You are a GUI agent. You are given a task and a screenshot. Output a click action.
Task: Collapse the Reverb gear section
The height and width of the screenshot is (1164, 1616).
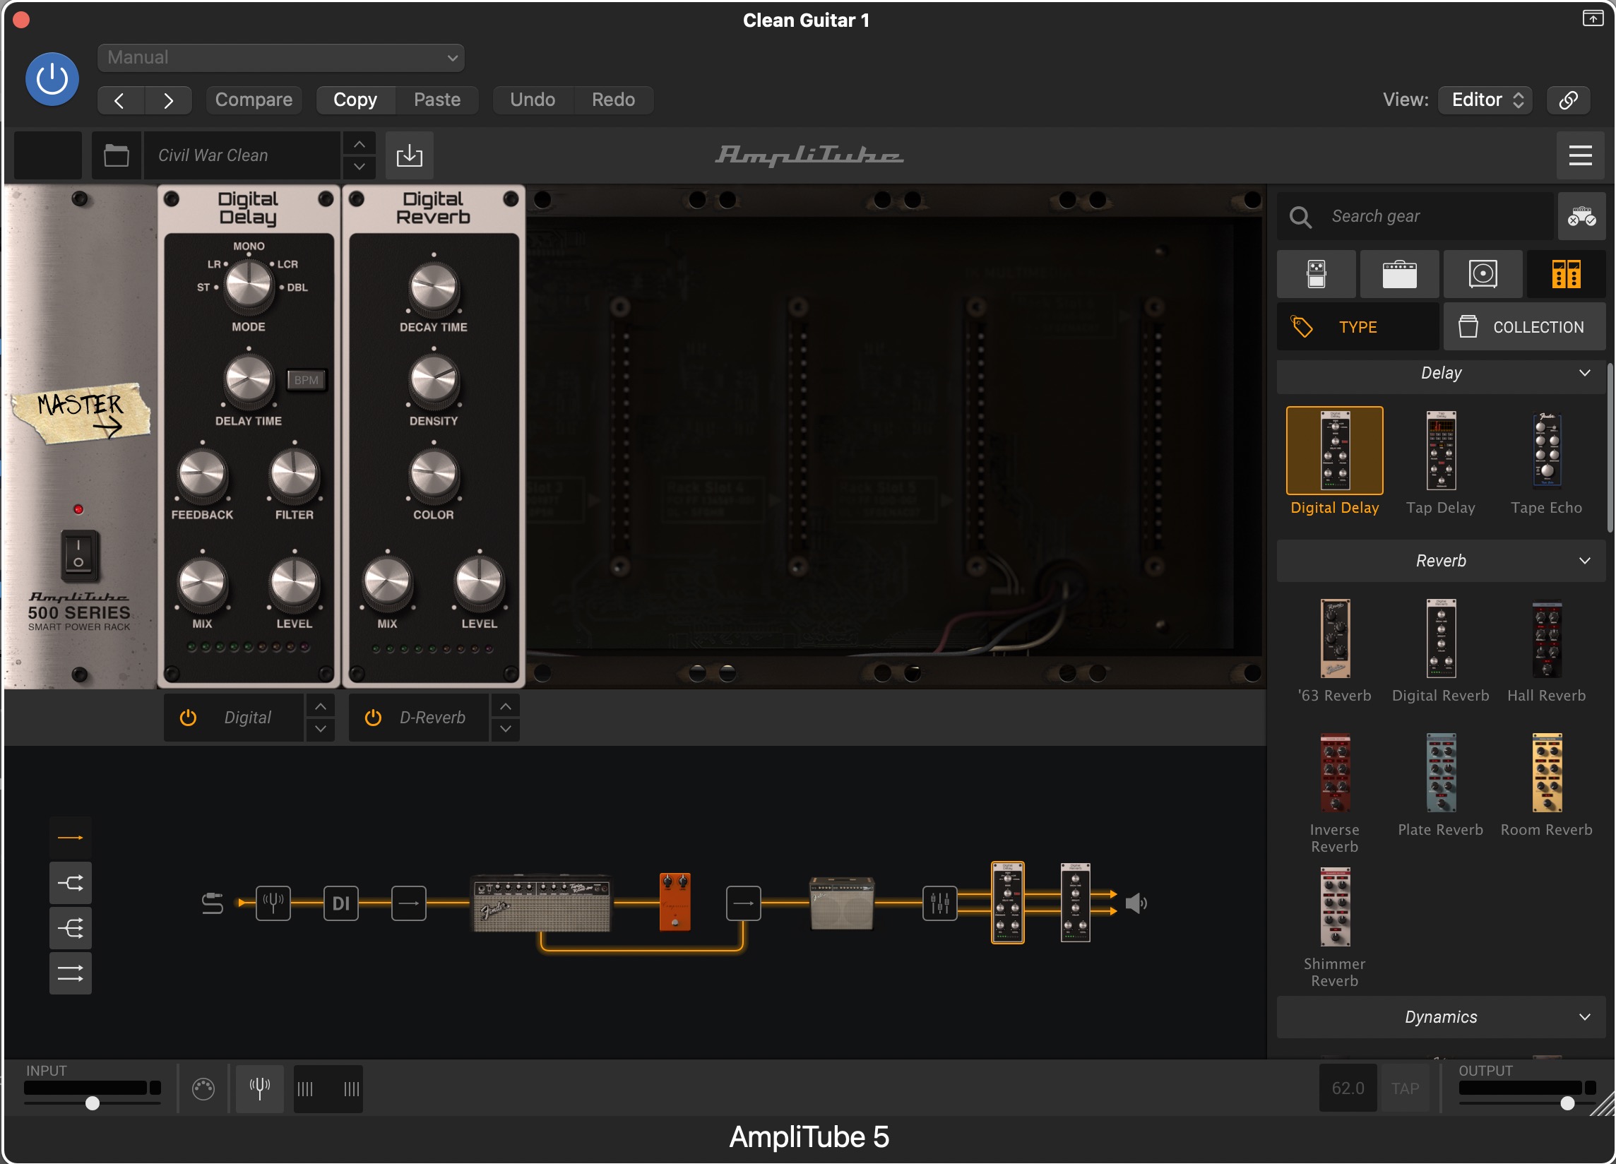click(1441, 562)
